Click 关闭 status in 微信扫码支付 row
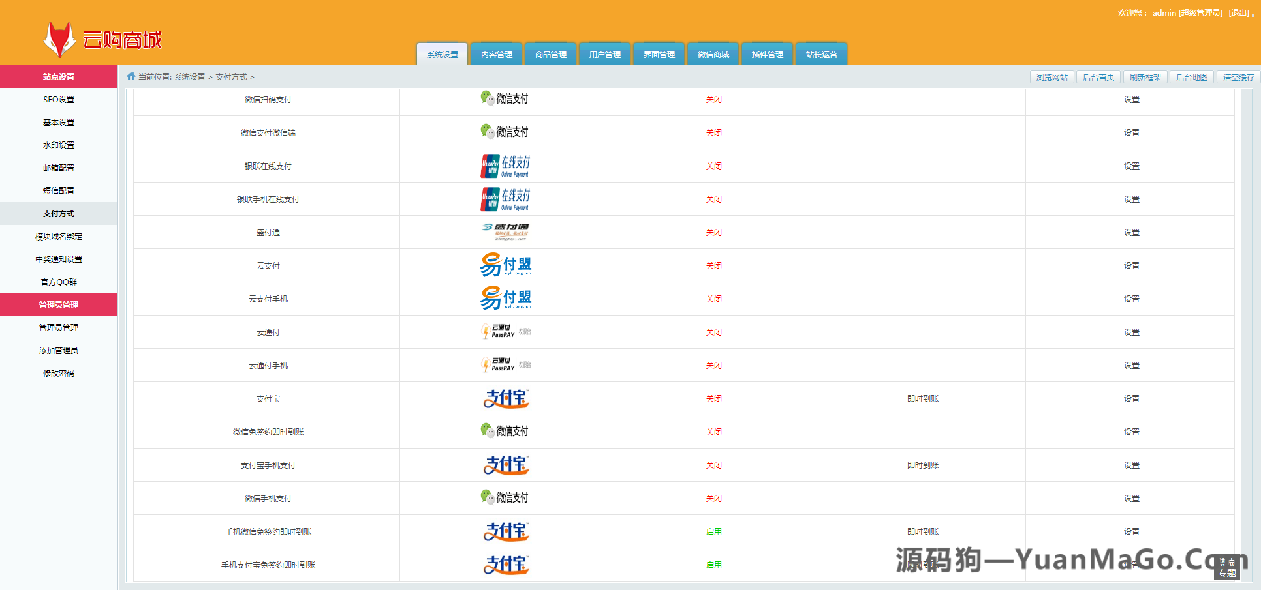 click(713, 100)
